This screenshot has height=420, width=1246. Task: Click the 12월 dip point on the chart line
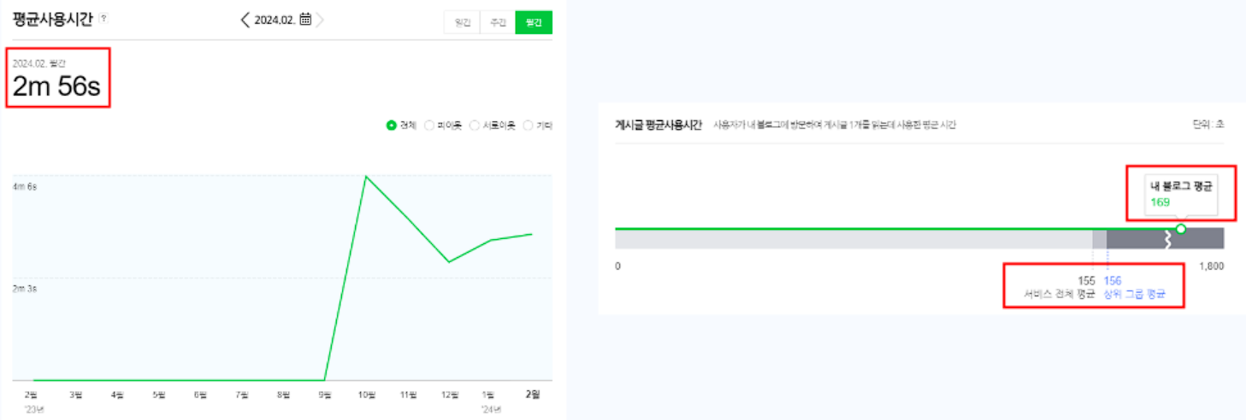449,261
